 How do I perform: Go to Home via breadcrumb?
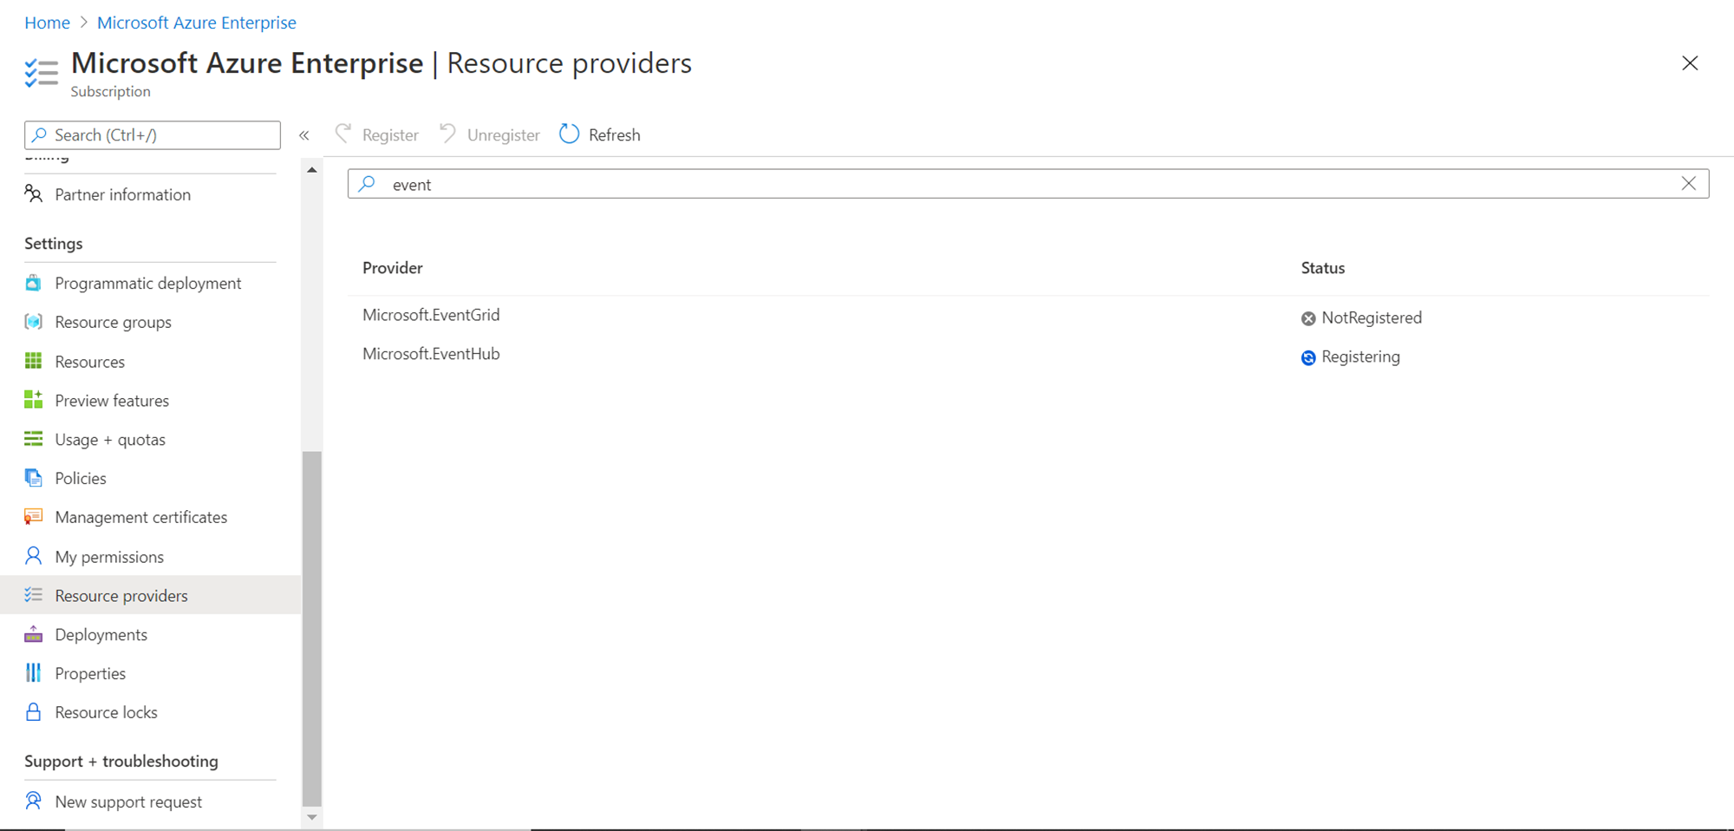coord(47,23)
